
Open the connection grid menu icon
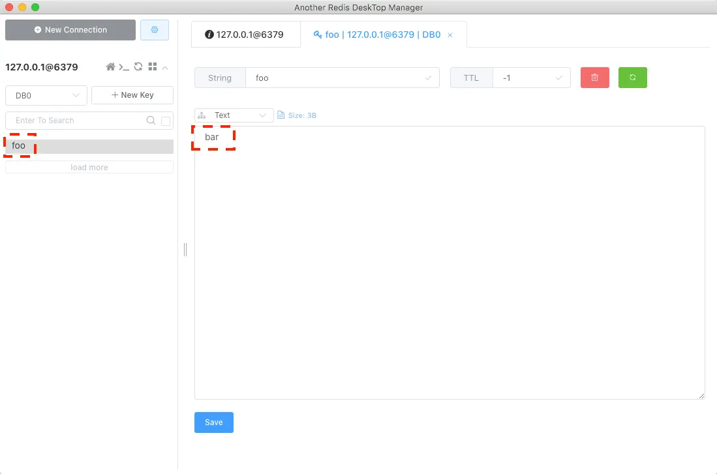[x=153, y=67]
